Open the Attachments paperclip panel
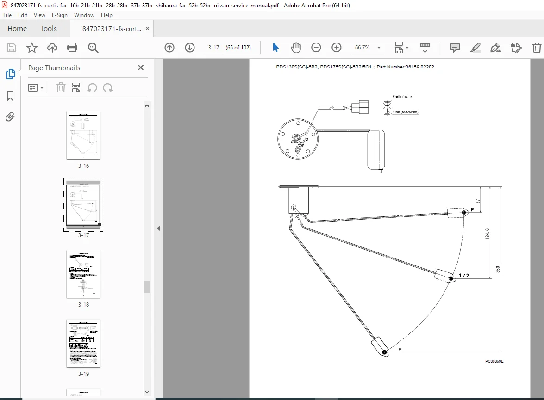Image resolution: width=544 pixels, height=400 pixels. tap(10, 117)
